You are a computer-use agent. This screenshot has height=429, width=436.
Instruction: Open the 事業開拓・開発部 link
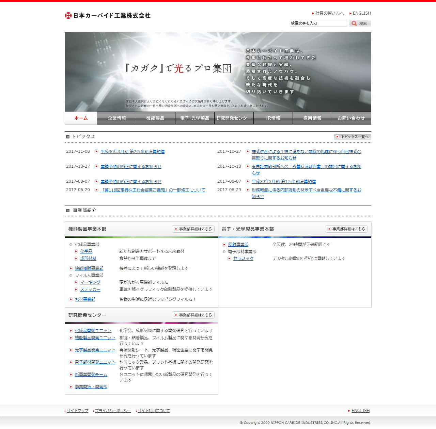[91, 387]
